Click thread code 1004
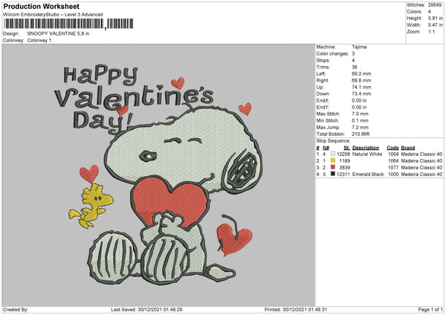 click(x=393, y=154)
